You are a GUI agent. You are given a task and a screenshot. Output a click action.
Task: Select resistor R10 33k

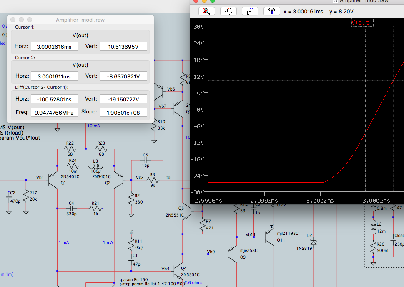(154, 125)
